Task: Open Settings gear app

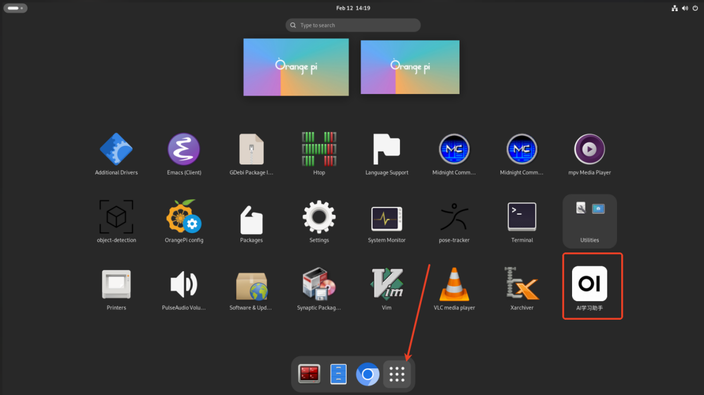Action: pos(319,217)
